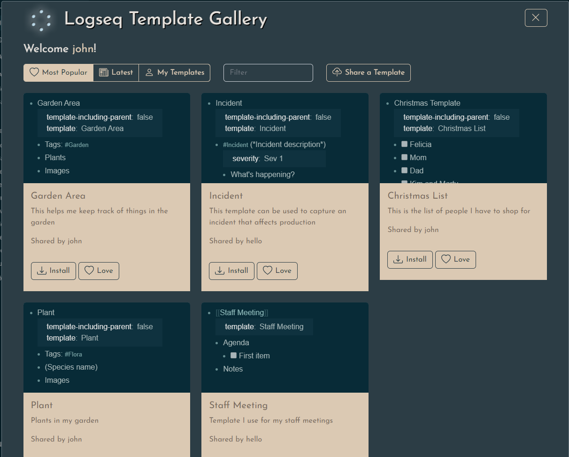The image size is (569, 457).
Task: Love the Incident template
Action: [x=277, y=271]
